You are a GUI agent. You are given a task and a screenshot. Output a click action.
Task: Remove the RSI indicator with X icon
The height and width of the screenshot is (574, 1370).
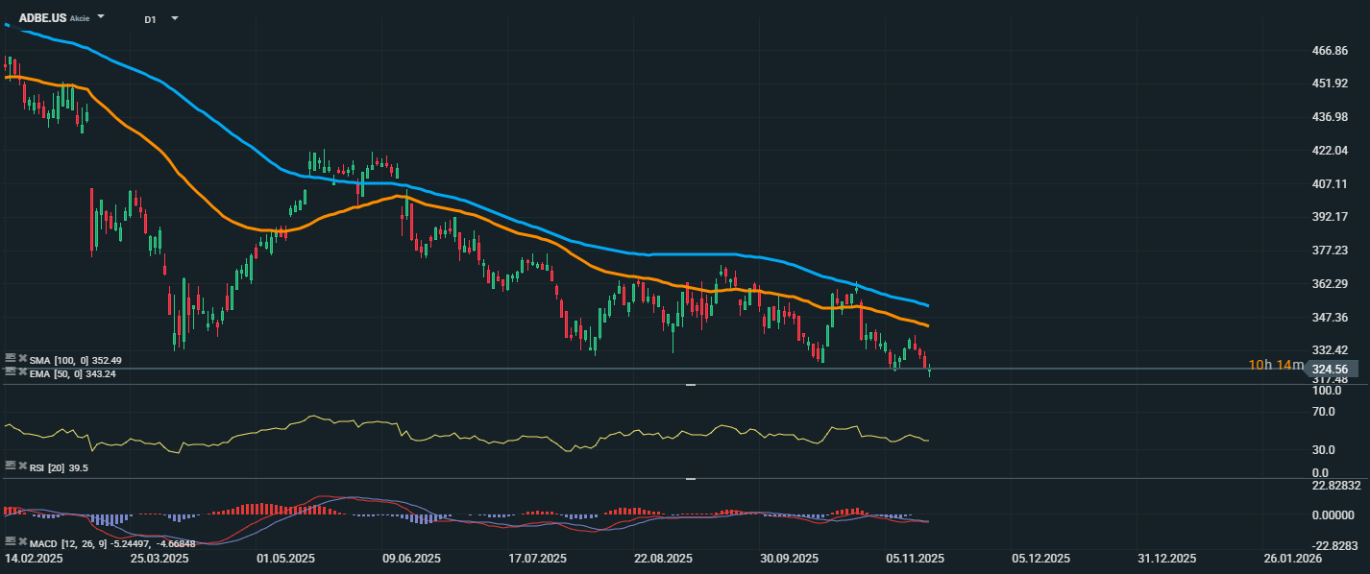pyautogui.click(x=22, y=466)
